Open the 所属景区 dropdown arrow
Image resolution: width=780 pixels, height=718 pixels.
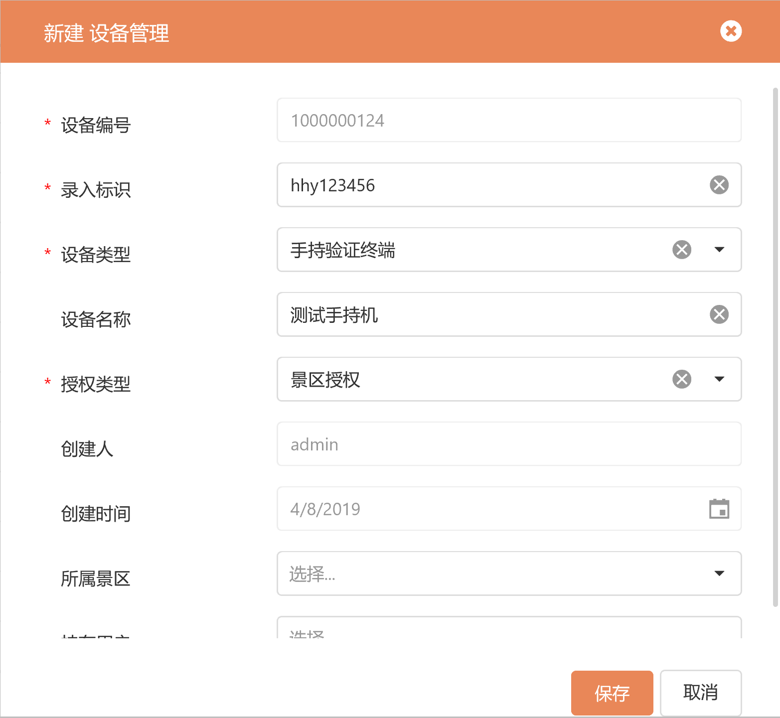[719, 574]
